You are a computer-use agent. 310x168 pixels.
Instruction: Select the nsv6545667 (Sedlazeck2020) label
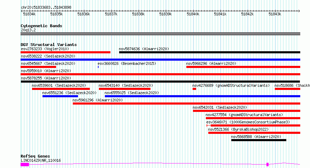[48, 63]
